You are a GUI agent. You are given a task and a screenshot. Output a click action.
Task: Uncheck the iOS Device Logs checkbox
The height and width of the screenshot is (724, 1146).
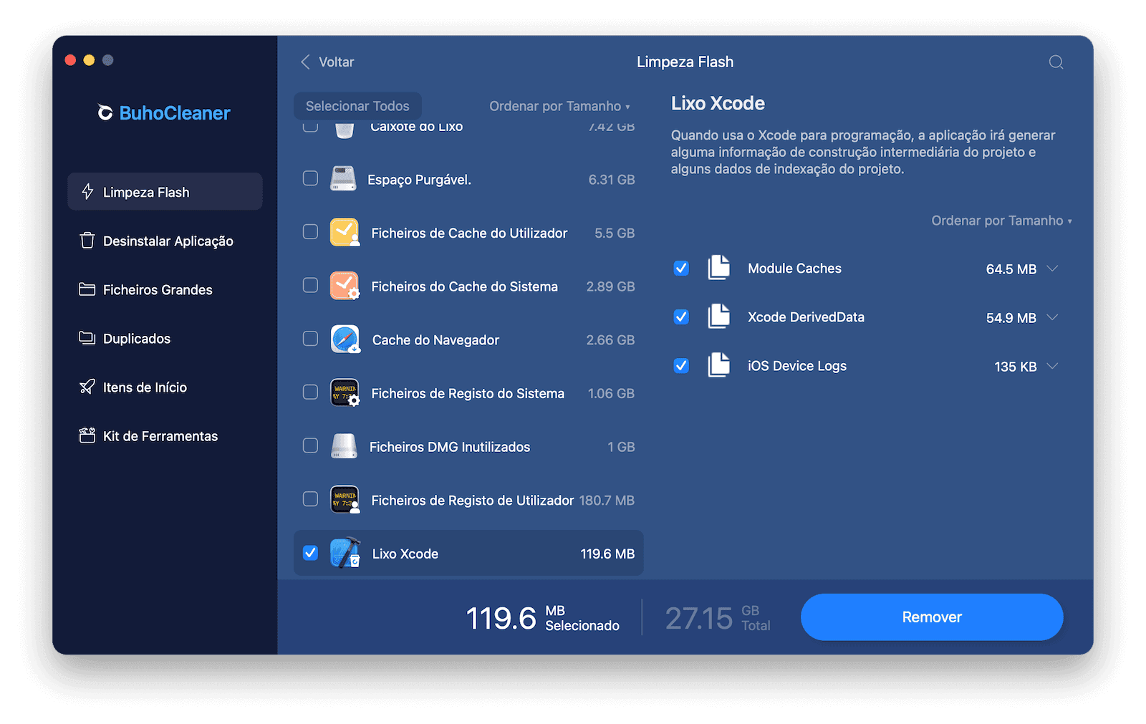(x=681, y=366)
